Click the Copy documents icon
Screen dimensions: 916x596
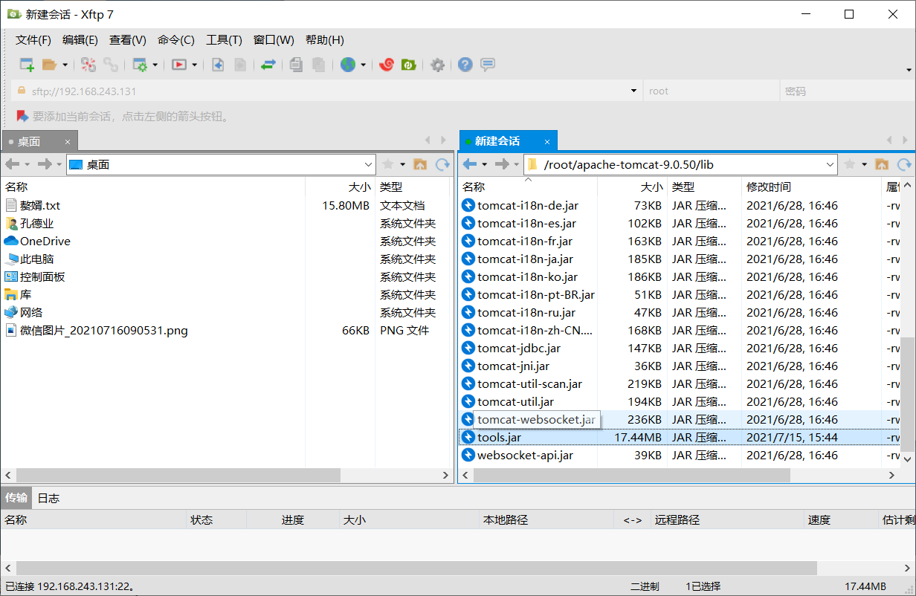[x=296, y=65]
